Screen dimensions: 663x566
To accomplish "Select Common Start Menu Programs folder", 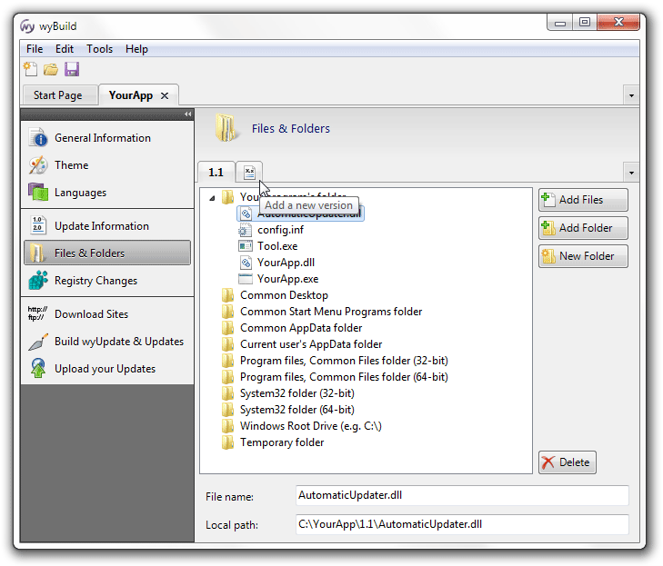I will (331, 312).
